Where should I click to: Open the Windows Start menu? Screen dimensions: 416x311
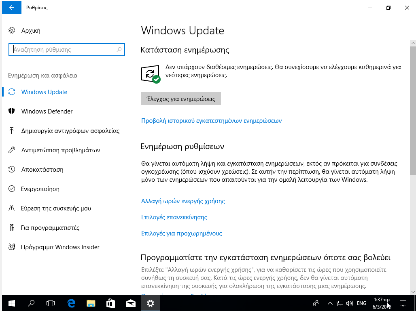coord(12,303)
